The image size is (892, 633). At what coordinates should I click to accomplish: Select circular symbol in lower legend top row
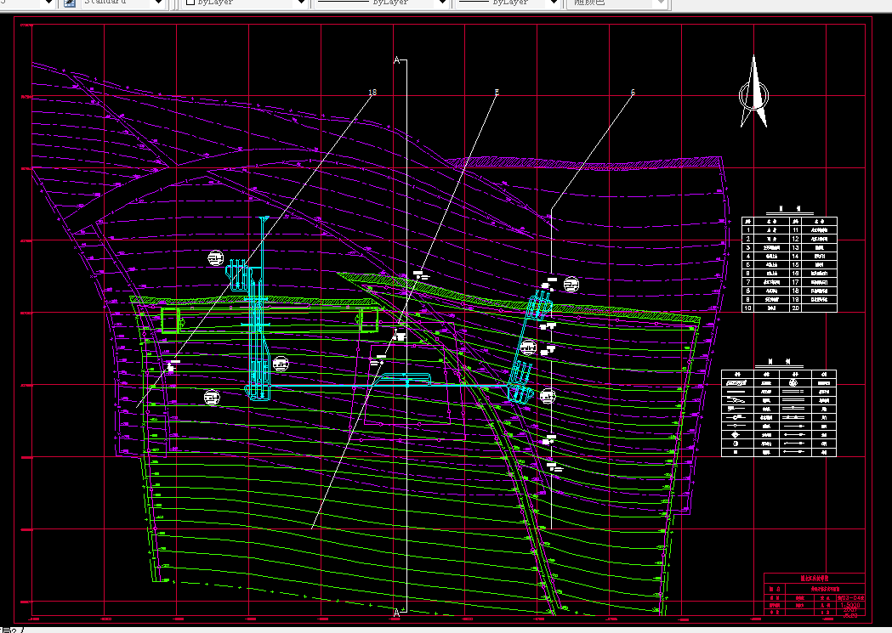(x=793, y=383)
